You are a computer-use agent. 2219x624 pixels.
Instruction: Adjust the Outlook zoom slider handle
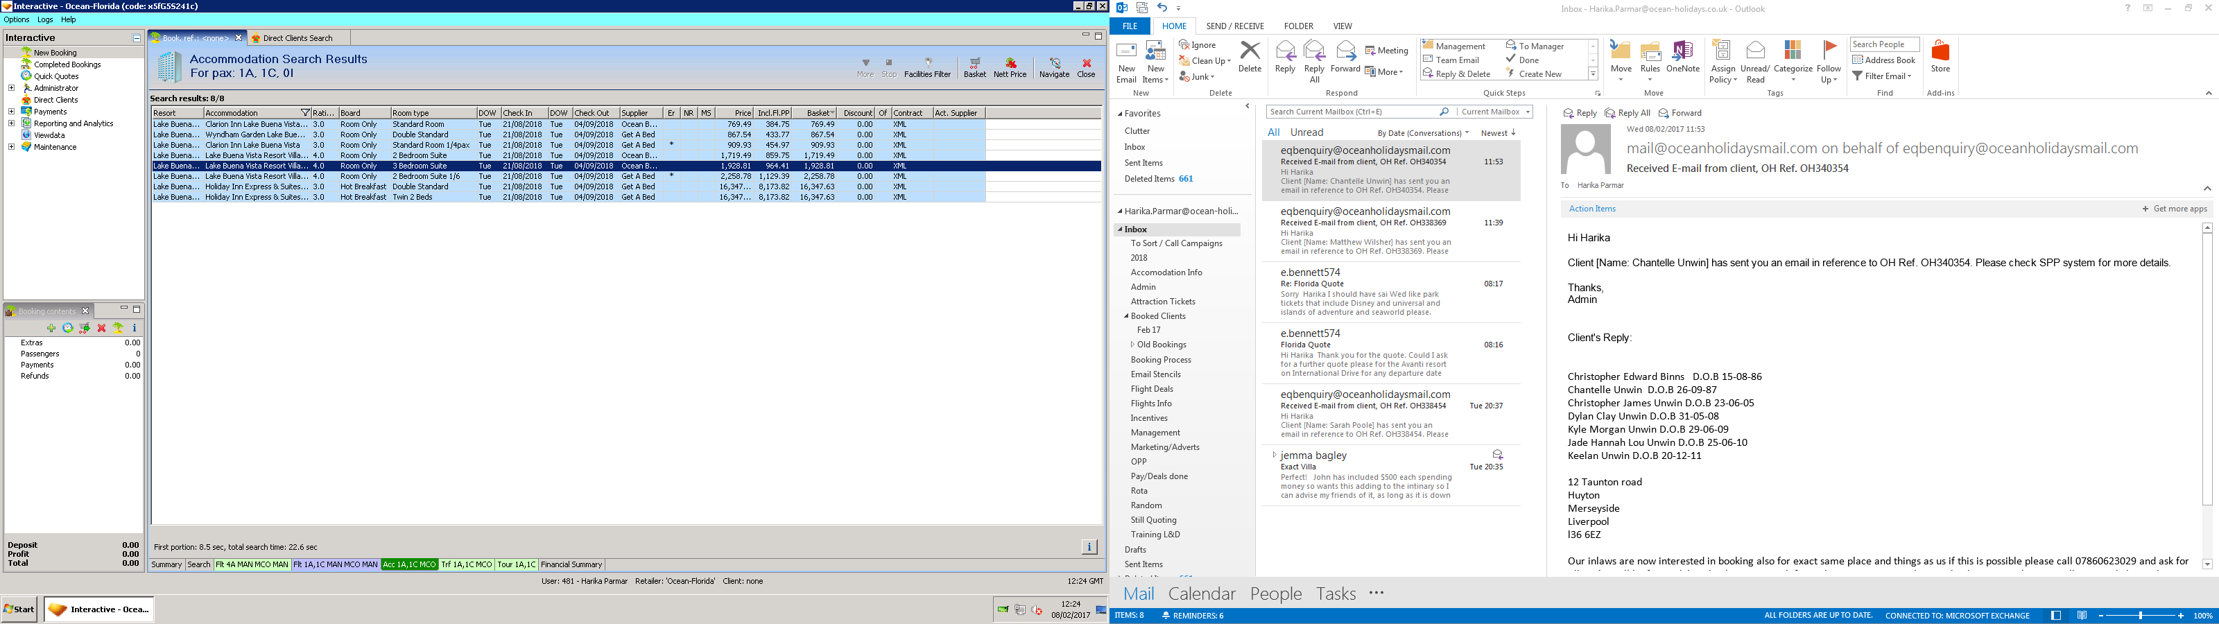2141,616
